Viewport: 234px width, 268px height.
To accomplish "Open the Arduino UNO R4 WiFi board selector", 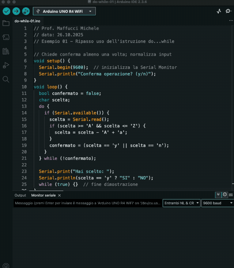I will [x=64, y=11].
